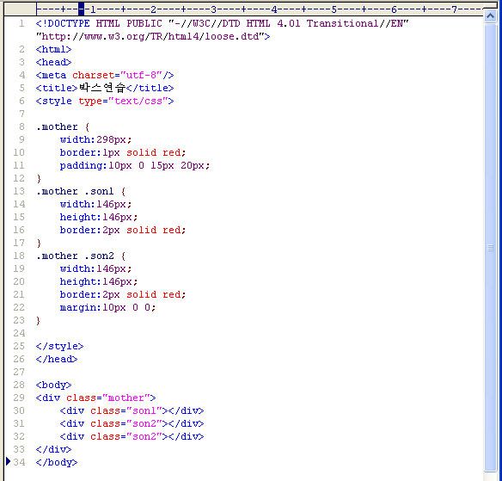Click the highlighted ruler cursor marker
The width and height of the screenshot is (502, 481).
click(x=82, y=9)
